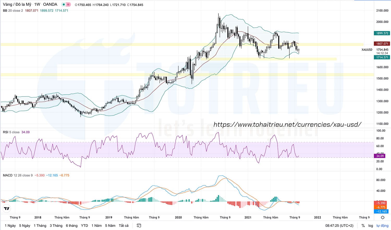Image resolution: width=391 pixels, height=230 pixels.
Task: Click the 'Vàng / Đô la Mỹ' symbol title
Action: click(17, 4)
